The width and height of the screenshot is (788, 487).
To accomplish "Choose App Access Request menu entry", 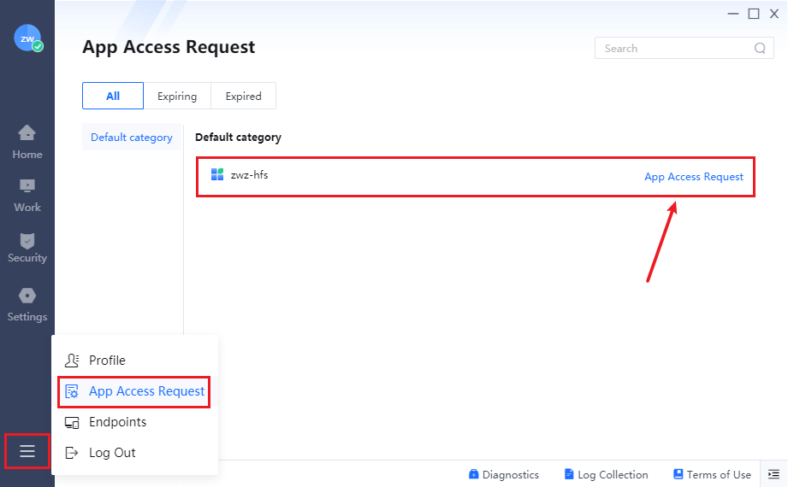I will pos(134,391).
